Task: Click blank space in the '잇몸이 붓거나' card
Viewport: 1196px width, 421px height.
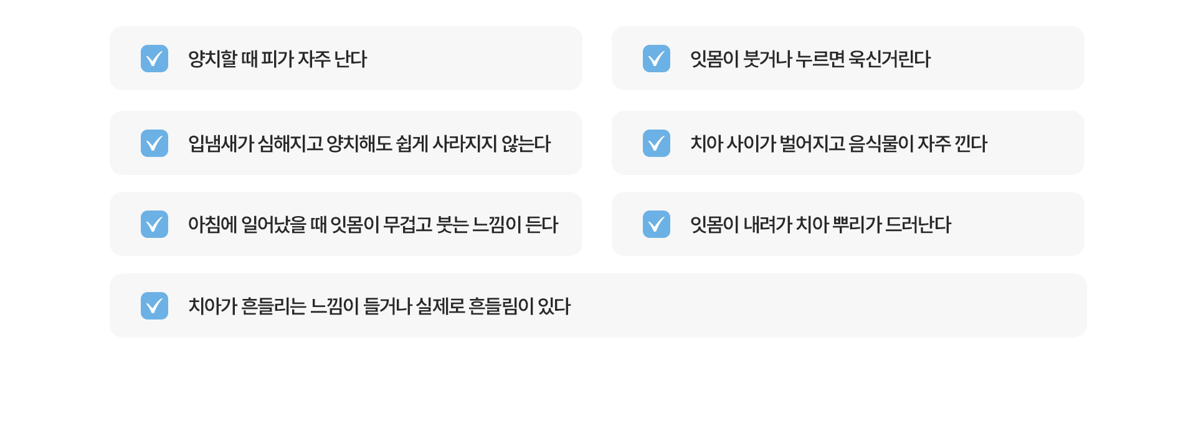Action: point(1009,59)
